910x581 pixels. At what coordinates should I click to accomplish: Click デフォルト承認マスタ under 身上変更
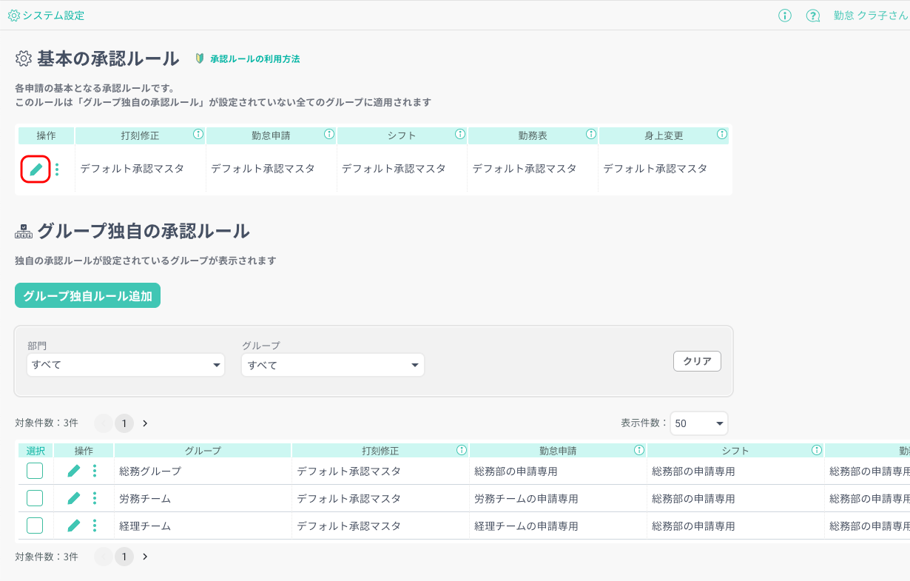(x=655, y=169)
